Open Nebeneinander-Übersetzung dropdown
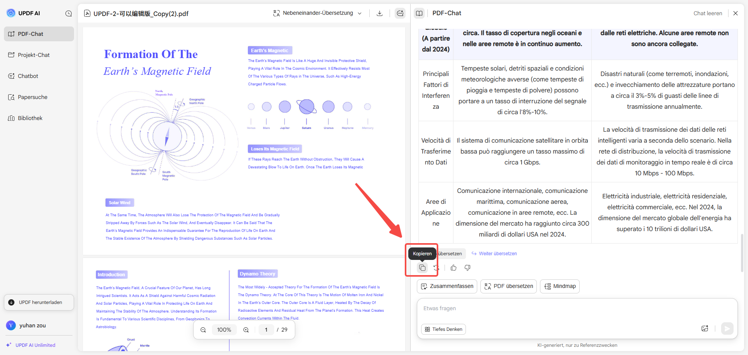 (318, 13)
